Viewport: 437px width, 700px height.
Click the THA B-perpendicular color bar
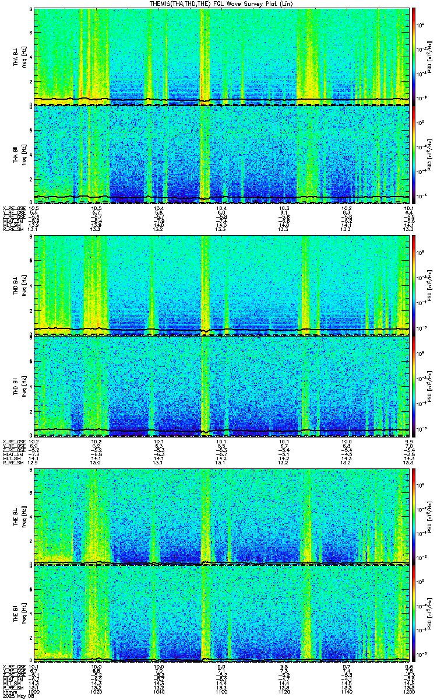click(413, 57)
